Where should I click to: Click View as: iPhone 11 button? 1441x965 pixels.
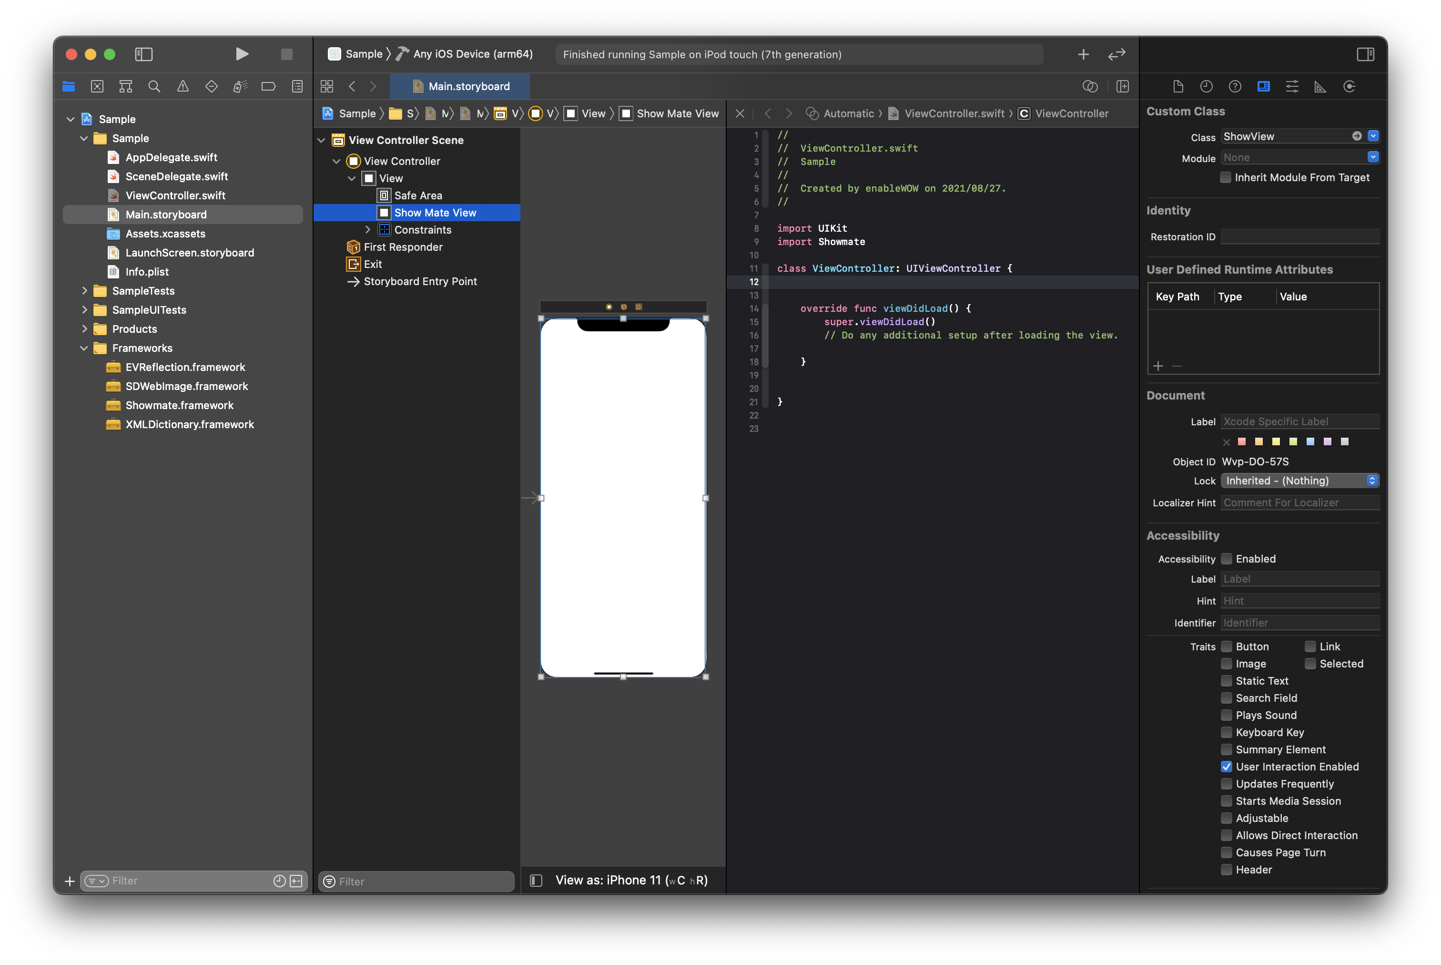pyautogui.click(x=631, y=880)
